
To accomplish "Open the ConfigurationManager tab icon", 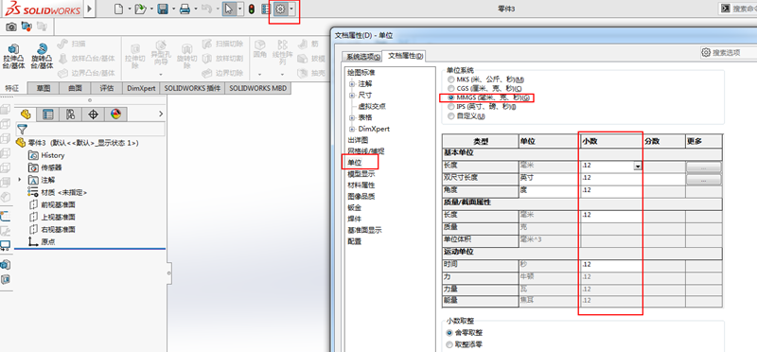I will 70,114.
